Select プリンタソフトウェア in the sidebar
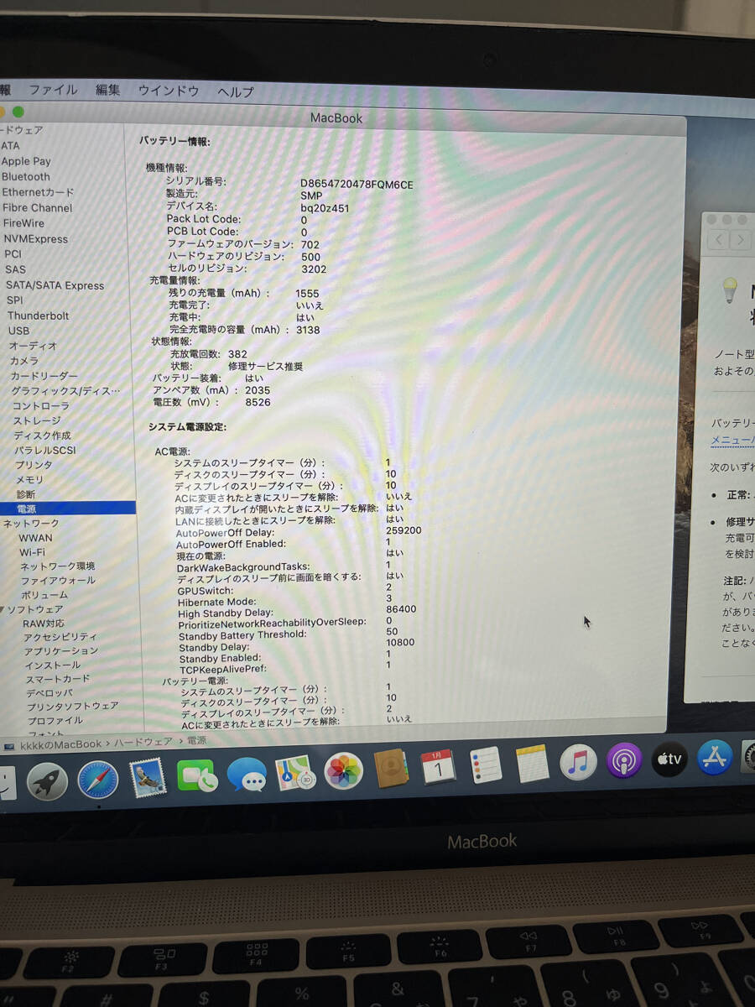Image resolution: width=755 pixels, height=1007 pixels. (72, 707)
